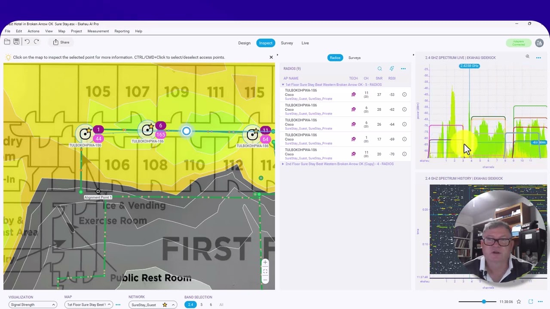Image resolution: width=550 pixels, height=309 pixels.
Task: Sort radios by RSSI column header
Action: click(392, 78)
